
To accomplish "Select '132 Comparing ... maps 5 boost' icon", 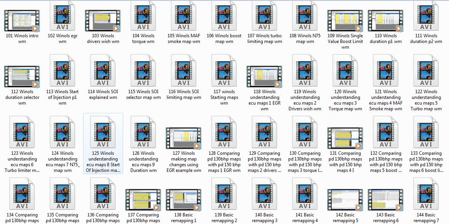I will pos(385,132).
